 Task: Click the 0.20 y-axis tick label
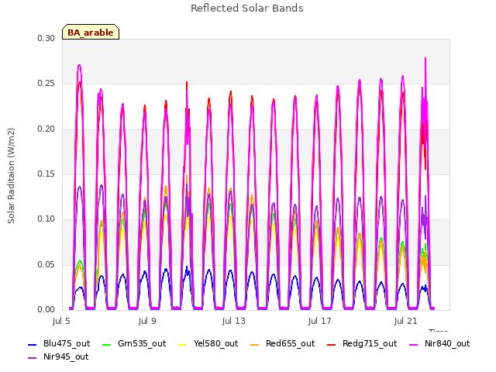tap(46, 129)
